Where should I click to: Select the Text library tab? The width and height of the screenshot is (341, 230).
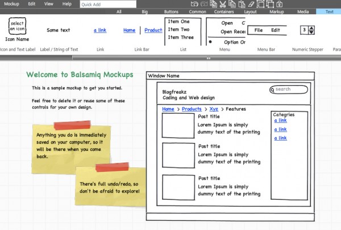328,11
